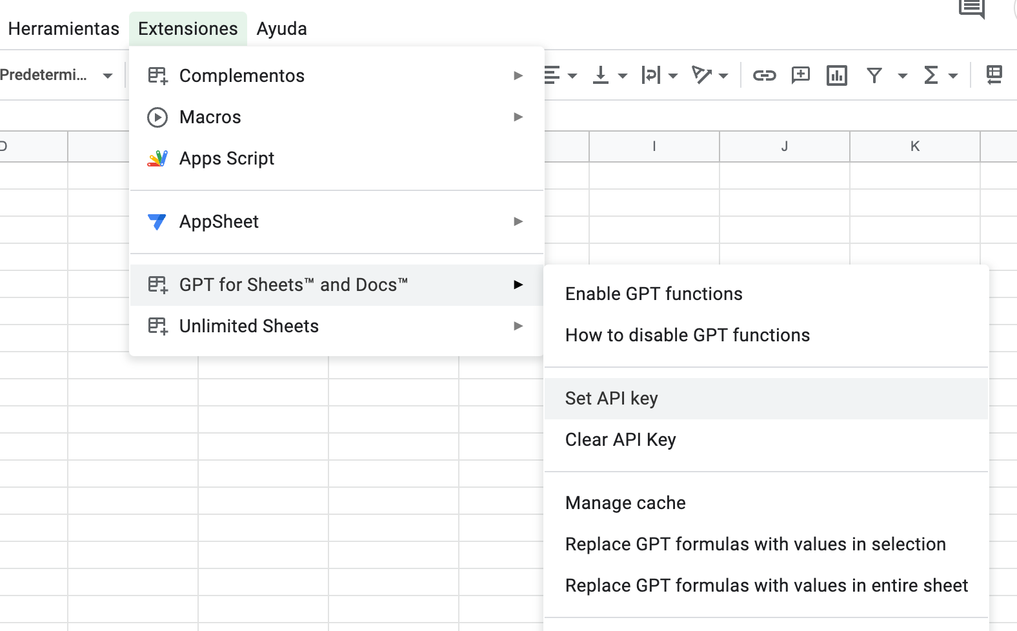Click the insert comment icon

801,75
